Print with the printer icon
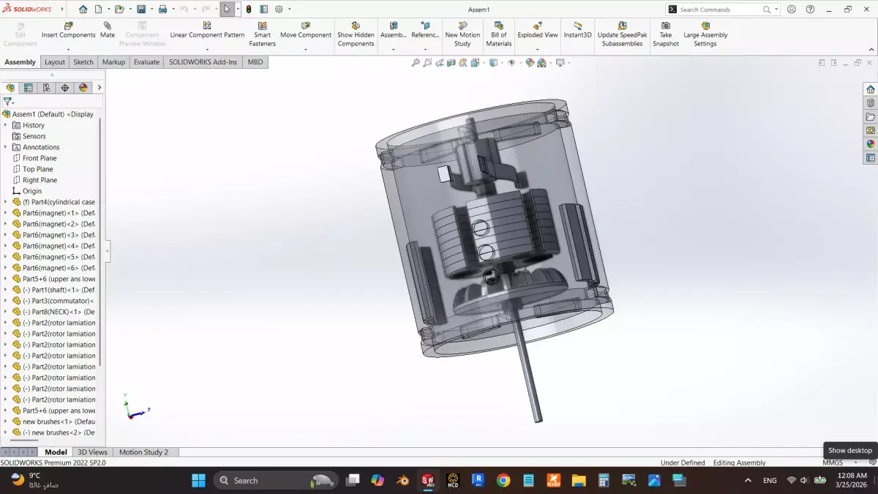This screenshot has height=494, width=878. 162,10
